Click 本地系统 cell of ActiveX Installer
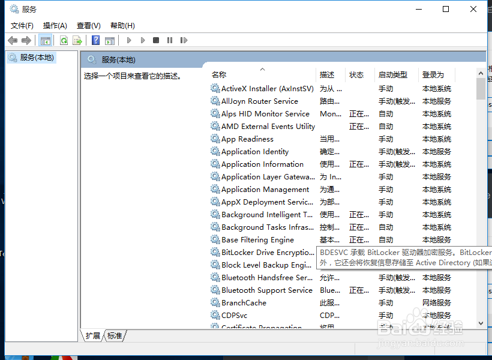Viewport: 492px width, 360px height. coord(436,89)
